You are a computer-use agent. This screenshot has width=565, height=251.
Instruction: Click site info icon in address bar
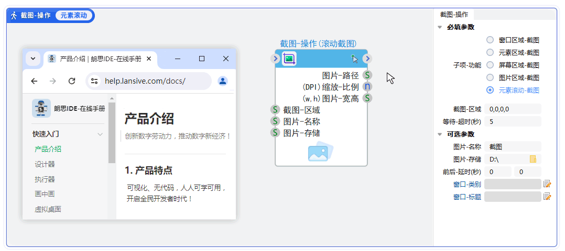click(x=94, y=81)
